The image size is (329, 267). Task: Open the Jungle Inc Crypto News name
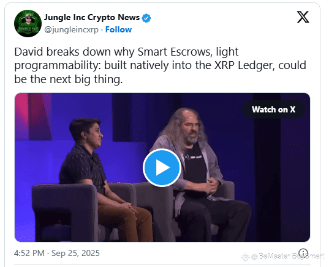coord(92,17)
